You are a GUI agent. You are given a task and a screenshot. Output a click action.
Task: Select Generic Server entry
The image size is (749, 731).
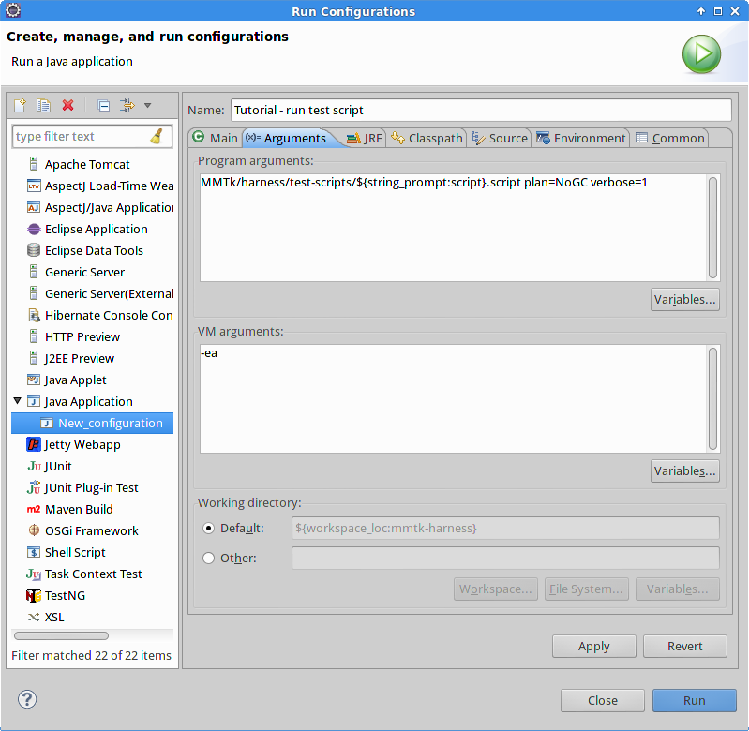76,272
